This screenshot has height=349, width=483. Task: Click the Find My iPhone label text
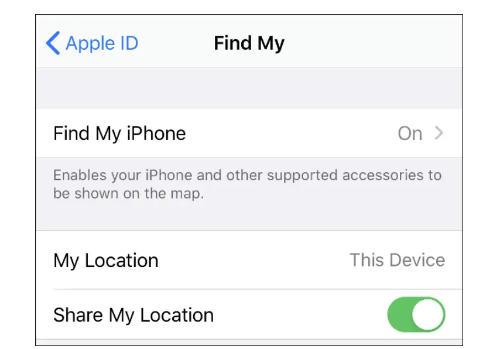pos(119,134)
